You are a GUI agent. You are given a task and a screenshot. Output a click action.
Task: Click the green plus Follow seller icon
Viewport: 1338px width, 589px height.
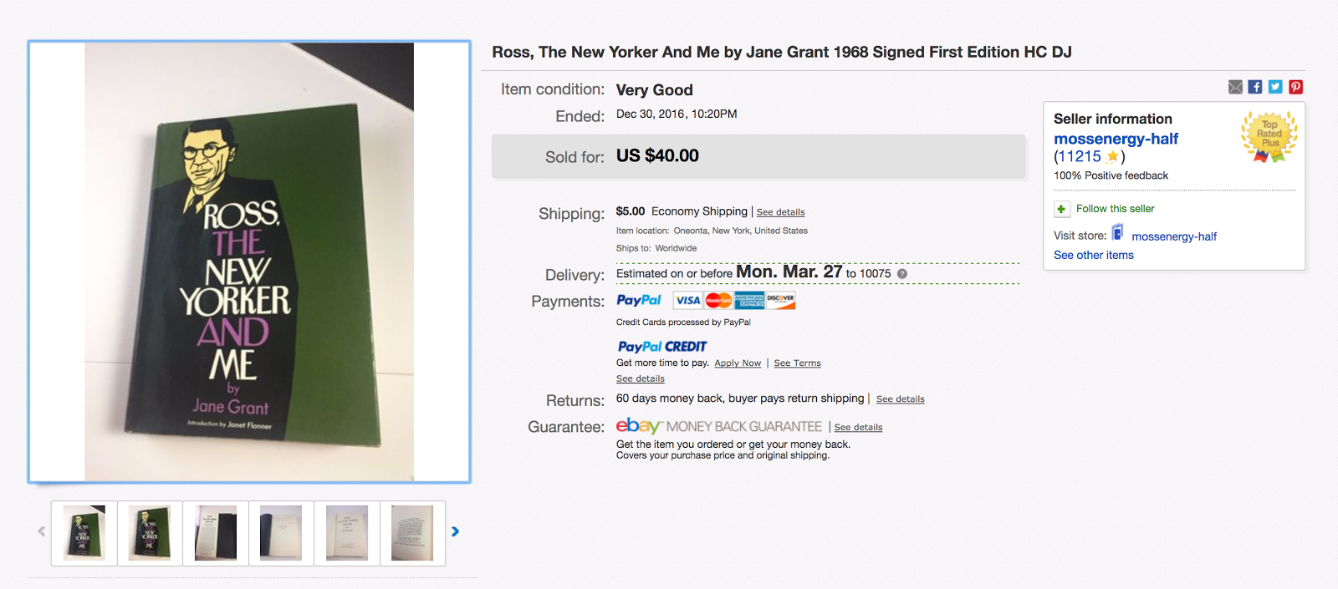1061,209
